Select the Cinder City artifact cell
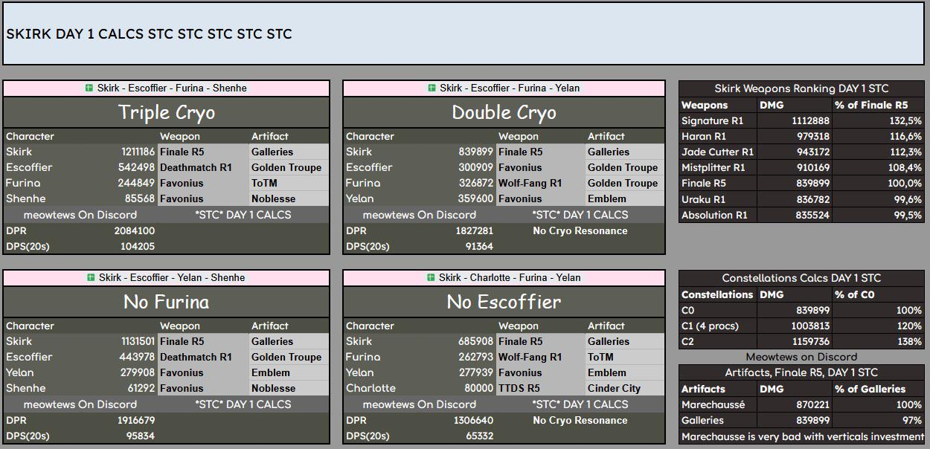Image resolution: width=930 pixels, height=449 pixels. [x=614, y=389]
